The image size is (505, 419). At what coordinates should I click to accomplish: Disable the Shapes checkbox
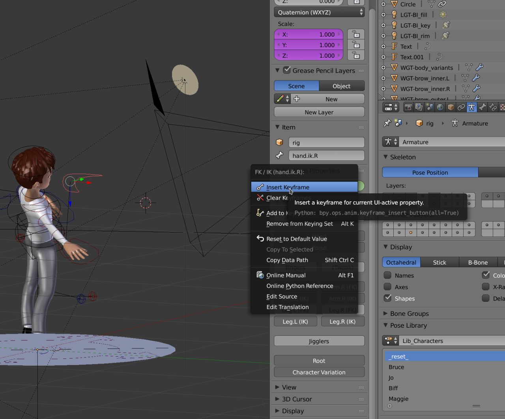tap(387, 299)
